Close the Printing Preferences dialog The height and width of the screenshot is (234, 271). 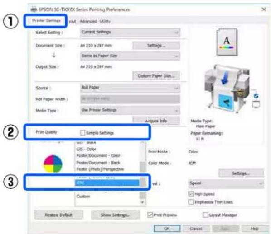pyautogui.click(x=264, y=9)
